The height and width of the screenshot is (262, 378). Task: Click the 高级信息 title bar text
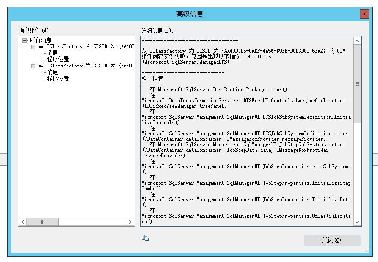(189, 14)
